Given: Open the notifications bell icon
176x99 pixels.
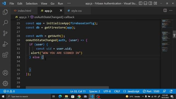Looking at the screenshot, I should tap(171, 91).
